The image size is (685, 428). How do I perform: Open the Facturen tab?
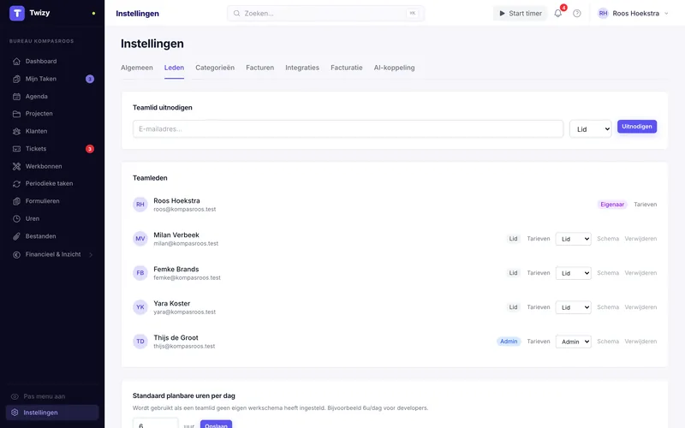click(260, 68)
